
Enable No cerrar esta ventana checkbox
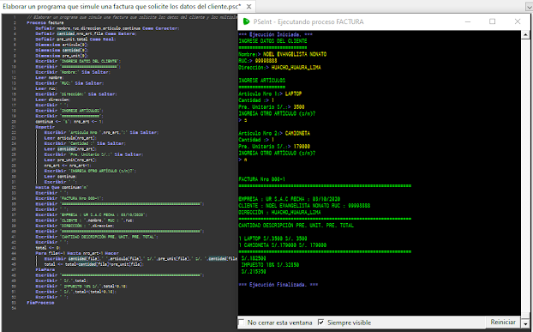[x=241, y=323]
